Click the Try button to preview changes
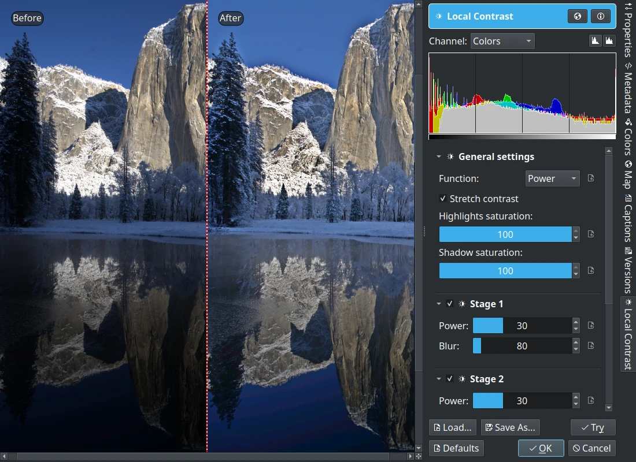The image size is (636, 462). [x=593, y=427]
